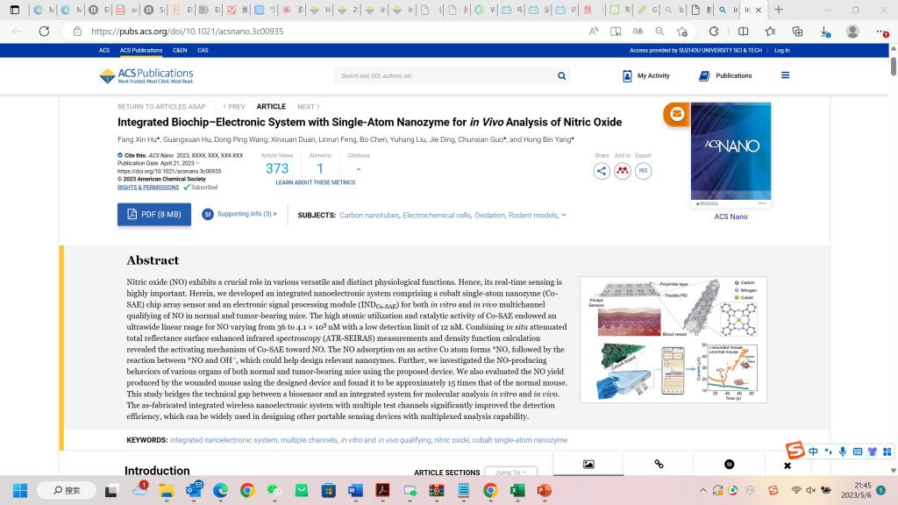898x505 pixels.
Task: Click the ACS Nano journal cover thumbnail
Action: point(731,155)
